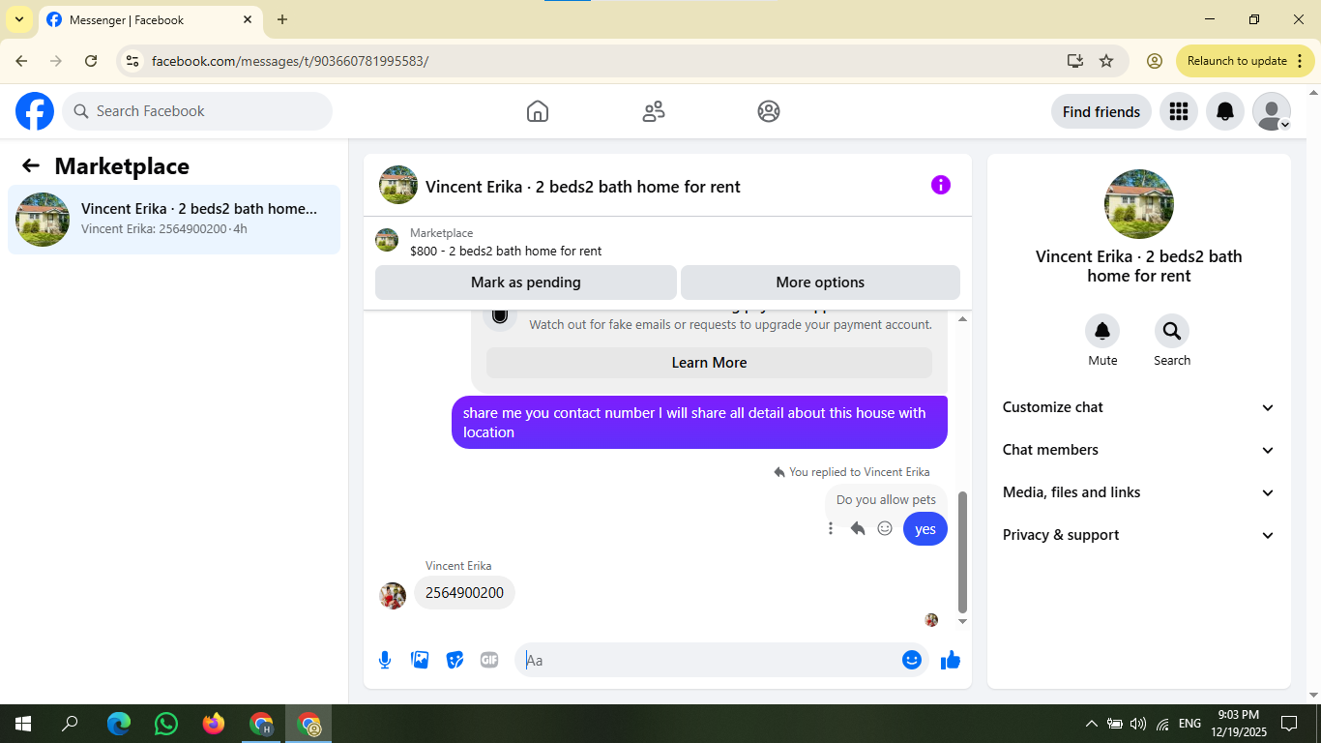The width and height of the screenshot is (1321, 743).
Task: Click the back arrow beside Marketplace
Action: click(31, 165)
